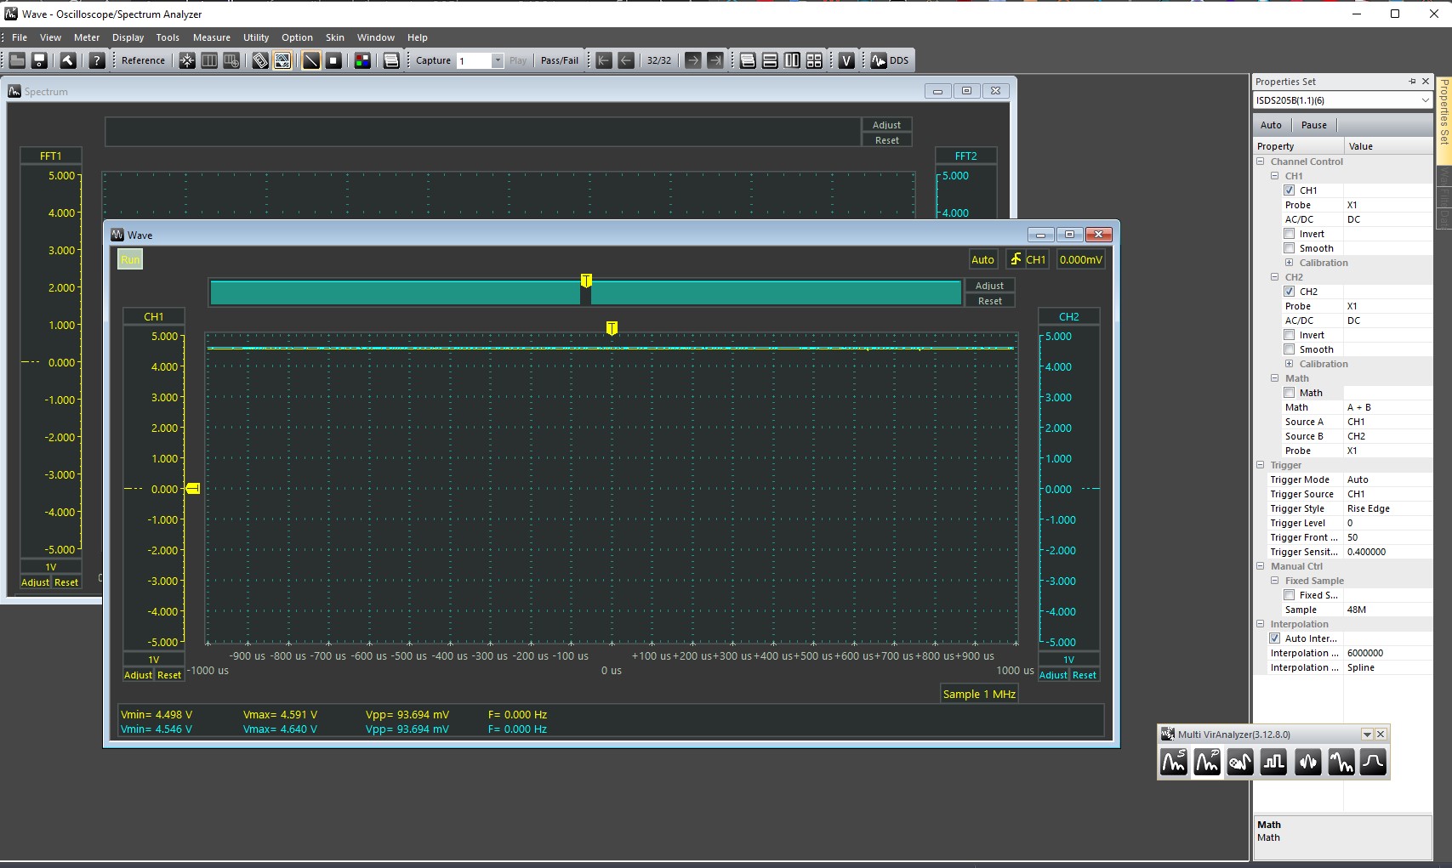Click the stop square toolbar icon
This screenshot has height=868, width=1452.
point(334,60)
